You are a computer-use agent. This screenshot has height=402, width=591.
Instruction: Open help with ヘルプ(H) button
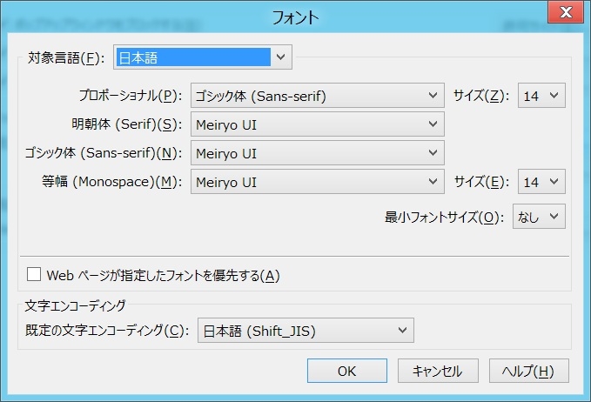[x=528, y=371]
